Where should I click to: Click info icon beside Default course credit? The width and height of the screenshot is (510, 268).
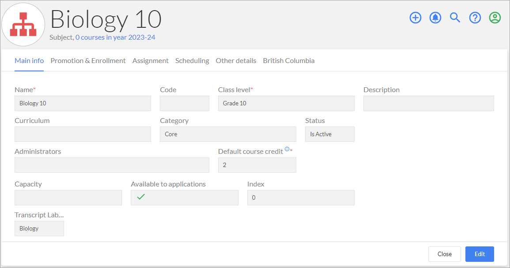pyautogui.click(x=287, y=149)
